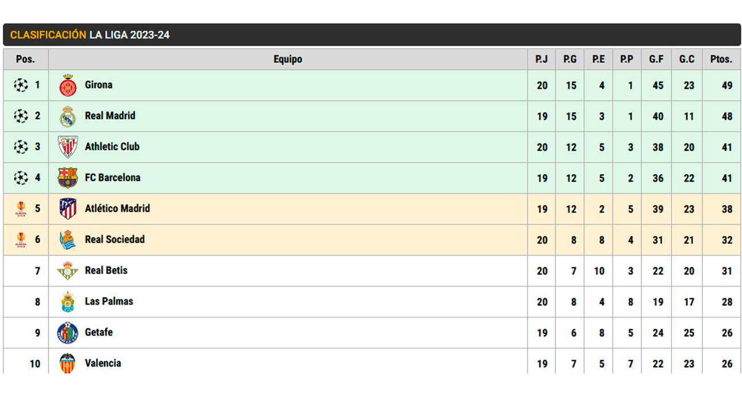Viewport: 742px width, 418px height.
Task: Click the Real Madrid crest icon
Action: (68, 116)
